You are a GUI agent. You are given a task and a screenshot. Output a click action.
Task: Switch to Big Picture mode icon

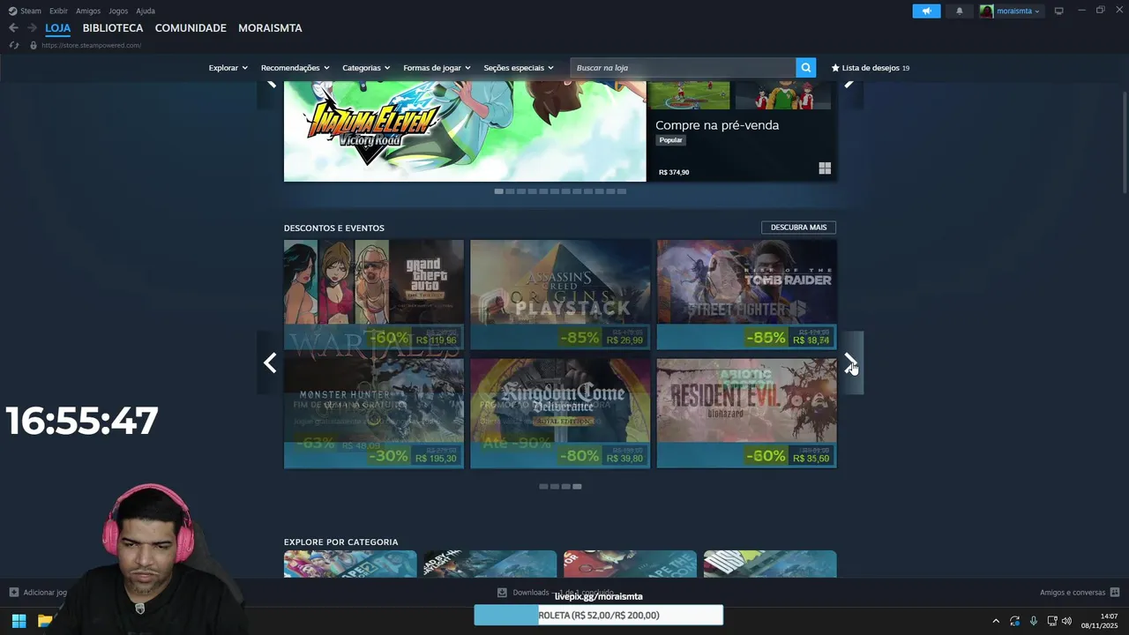(1059, 11)
